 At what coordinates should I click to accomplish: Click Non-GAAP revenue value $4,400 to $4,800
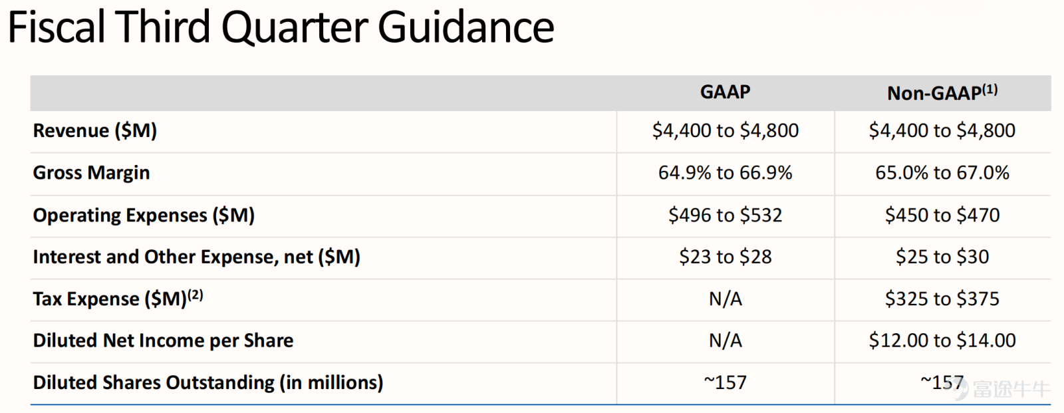tap(942, 130)
